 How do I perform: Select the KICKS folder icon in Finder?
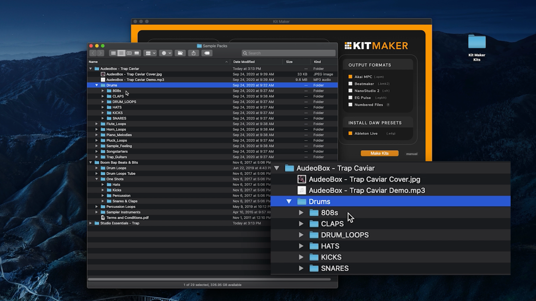109,113
